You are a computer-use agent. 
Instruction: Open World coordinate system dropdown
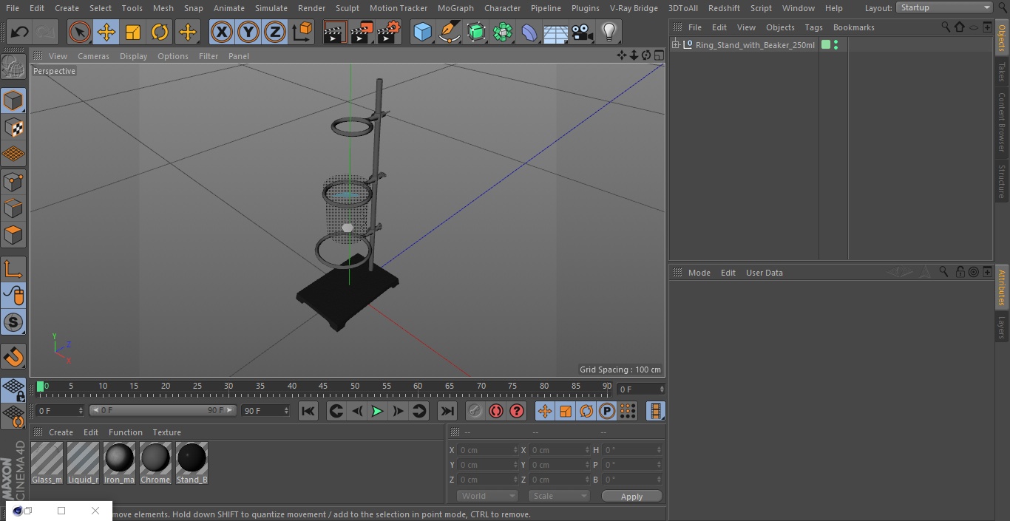pos(487,496)
